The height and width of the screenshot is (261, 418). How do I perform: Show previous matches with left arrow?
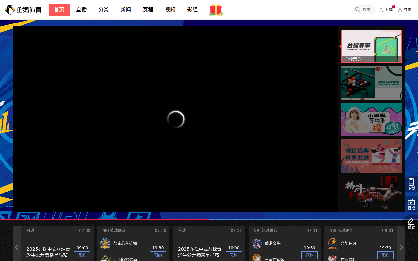[x=17, y=247]
